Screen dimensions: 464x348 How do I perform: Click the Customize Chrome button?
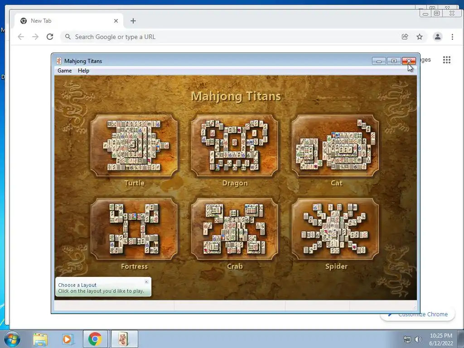click(x=417, y=314)
